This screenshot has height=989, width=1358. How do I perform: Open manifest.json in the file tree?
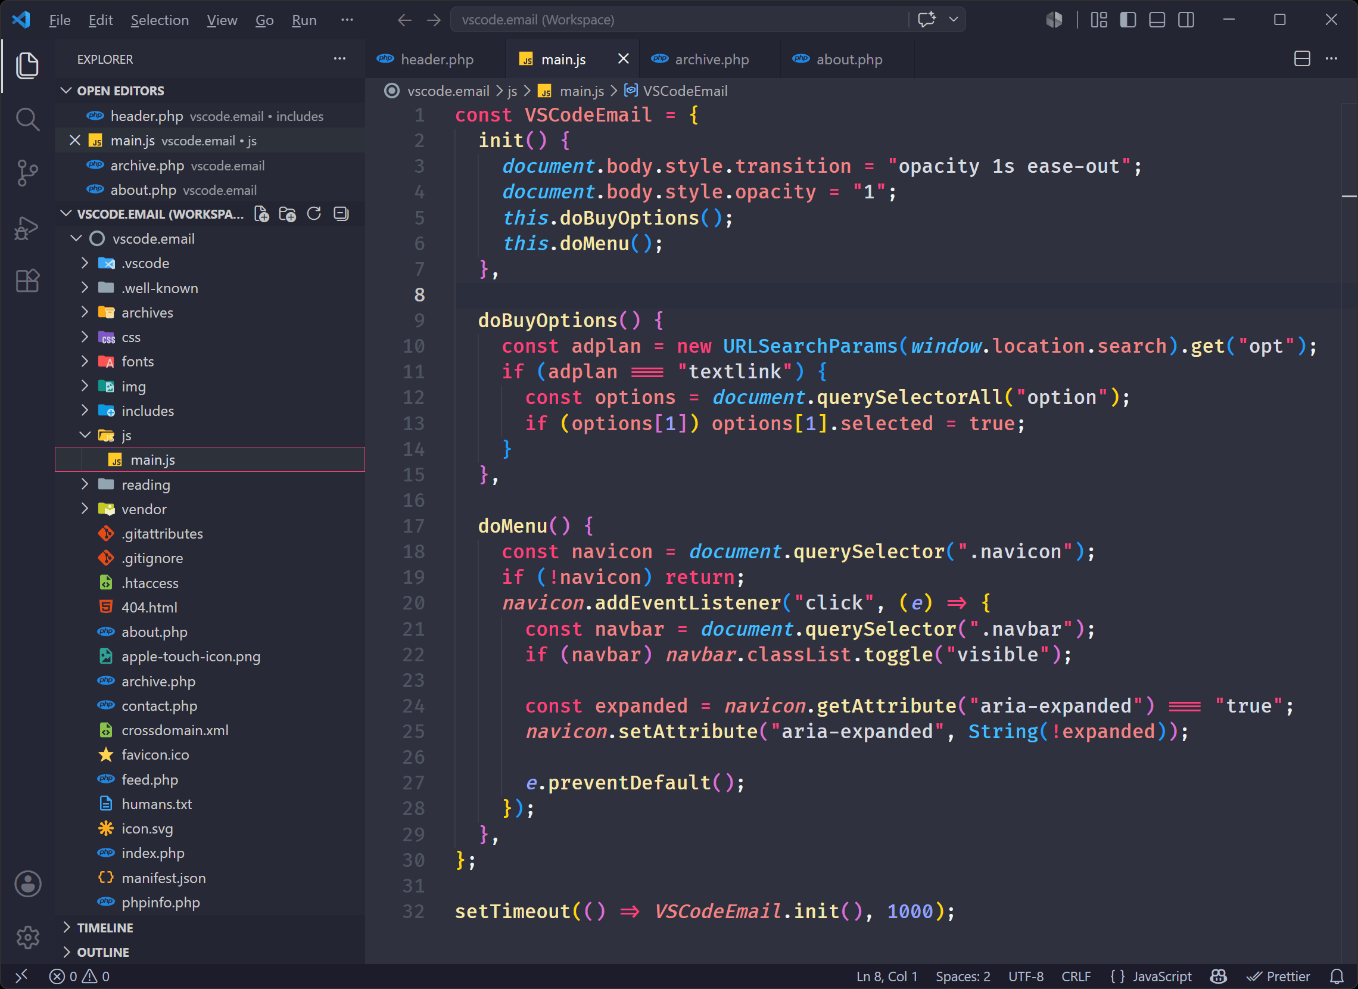[163, 878]
